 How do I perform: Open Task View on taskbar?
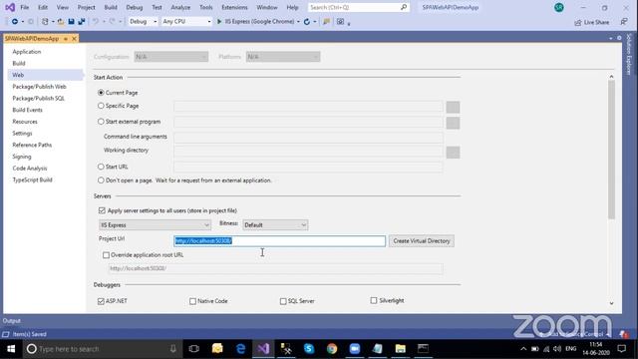coord(194,349)
